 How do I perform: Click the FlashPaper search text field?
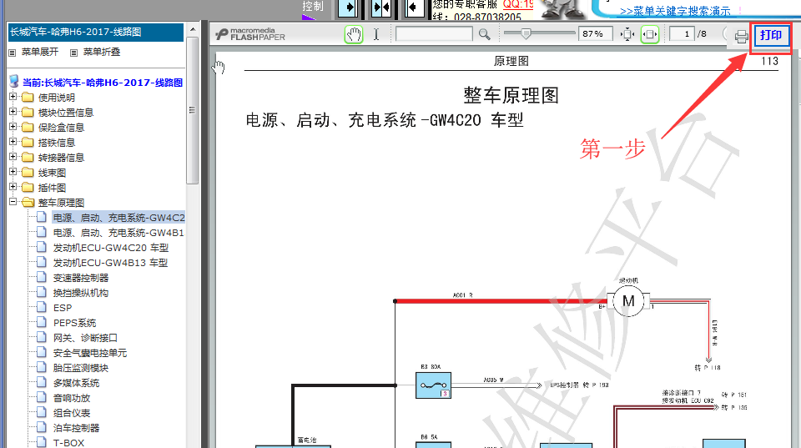click(434, 34)
